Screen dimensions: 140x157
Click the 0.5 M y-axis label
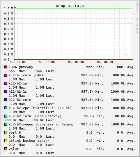8,34
